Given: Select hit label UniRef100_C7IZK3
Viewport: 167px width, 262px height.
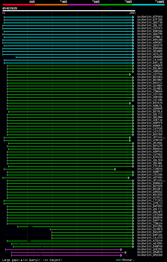Looking at the screenshot, I should click(x=150, y=200).
